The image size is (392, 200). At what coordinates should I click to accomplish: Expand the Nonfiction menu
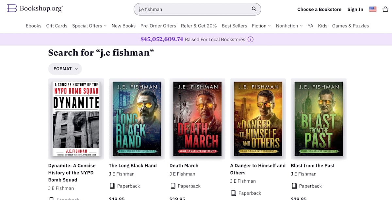[289, 26]
